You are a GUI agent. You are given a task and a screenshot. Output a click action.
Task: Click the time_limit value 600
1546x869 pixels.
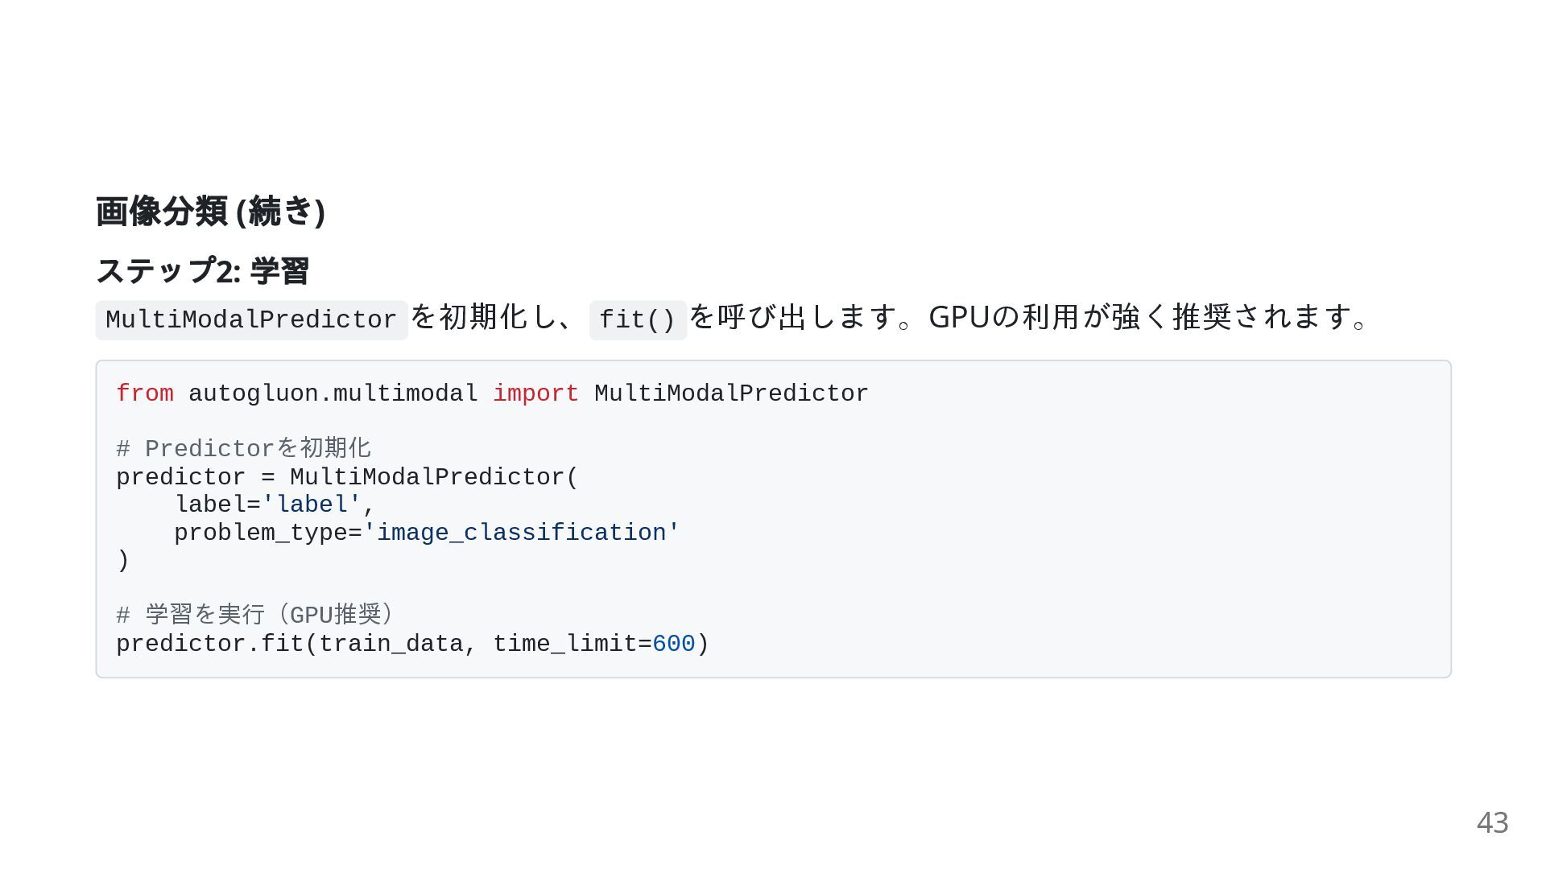pyautogui.click(x=673, y=644)
